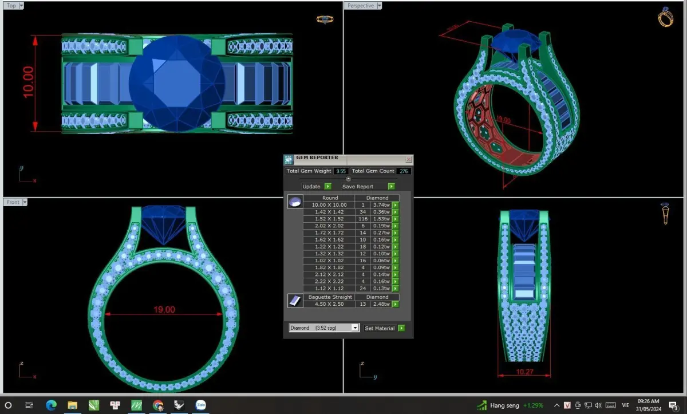
Task: Open the notification center icon
Action: 673,405
